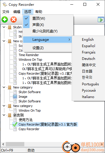Select the Image tree entry
The image size is (105, 153).
[x=23, y=97]
